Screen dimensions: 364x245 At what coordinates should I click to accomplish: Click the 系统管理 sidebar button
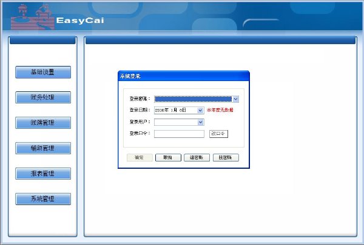click(43, 199)
